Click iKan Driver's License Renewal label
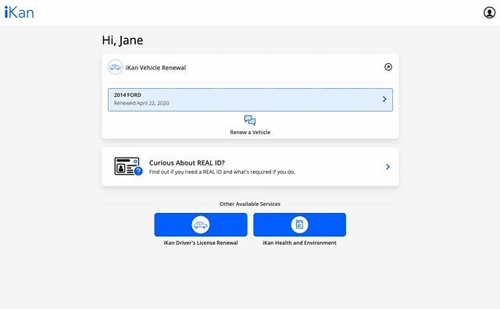This screenshot has width=500, height=309. [201, 243]
